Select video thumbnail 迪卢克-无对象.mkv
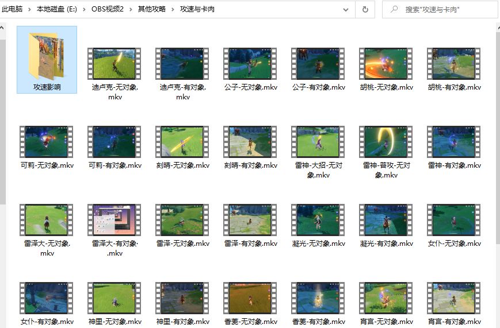 (x=114, y=64)
